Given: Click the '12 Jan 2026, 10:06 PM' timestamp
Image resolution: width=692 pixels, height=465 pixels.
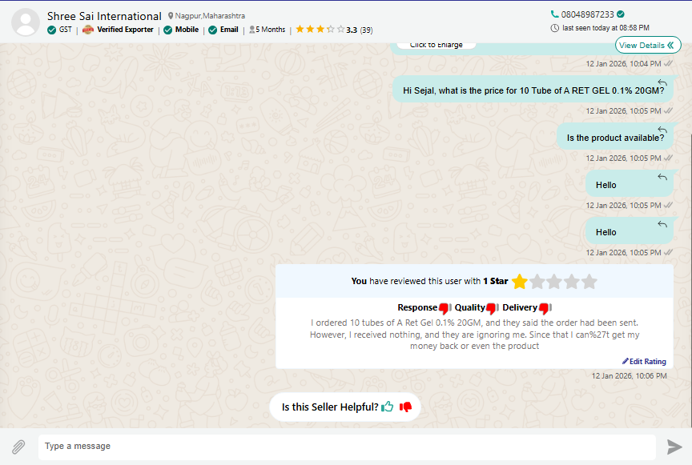Looking at the screenshot, I should click(629, 376).
